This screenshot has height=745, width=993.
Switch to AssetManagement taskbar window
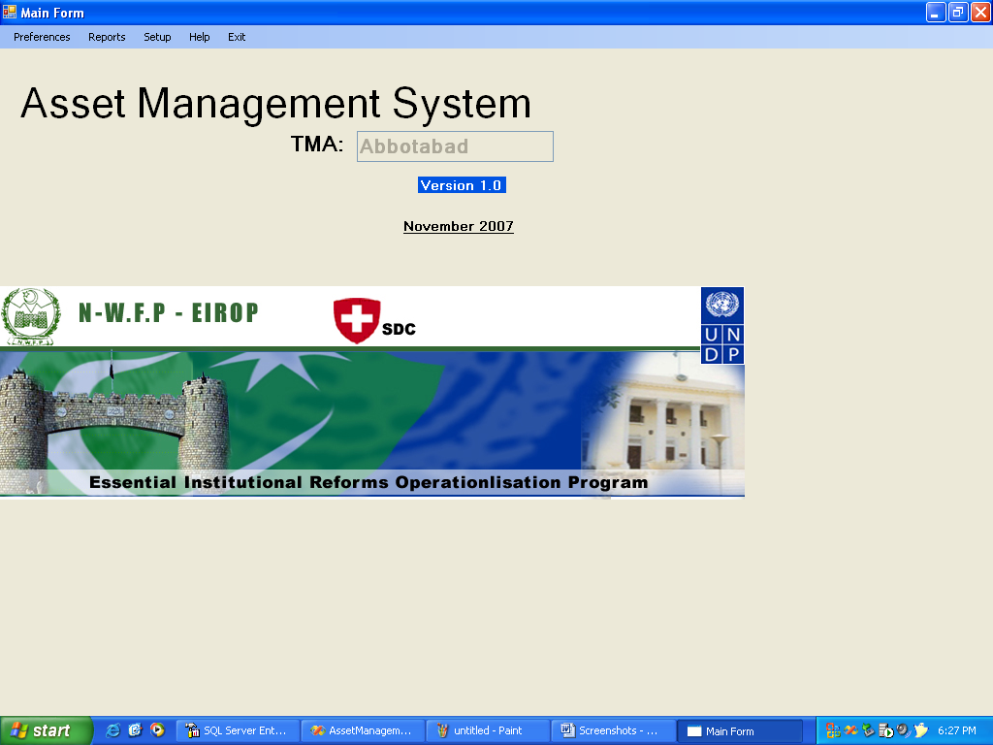[363, 730]
